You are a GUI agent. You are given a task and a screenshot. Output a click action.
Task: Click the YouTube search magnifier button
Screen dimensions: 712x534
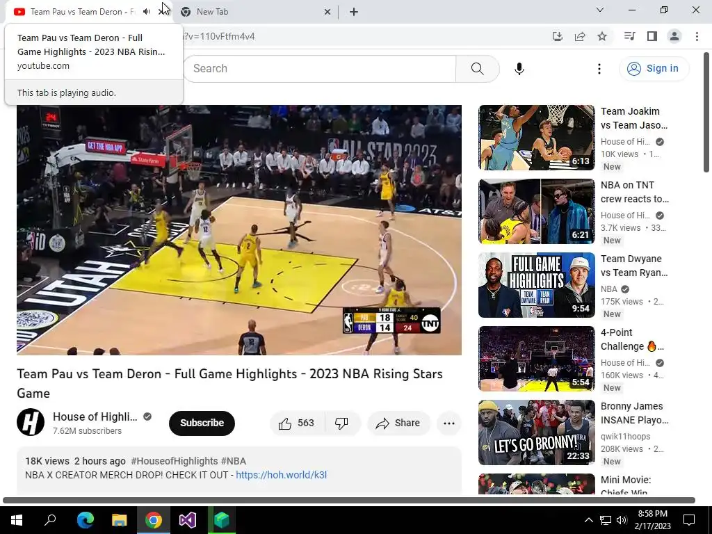click(x=477, y=69)
